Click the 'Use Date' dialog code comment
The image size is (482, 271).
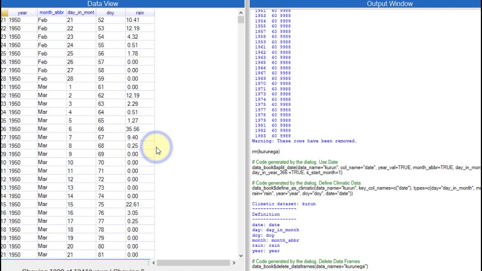point(295,162)
